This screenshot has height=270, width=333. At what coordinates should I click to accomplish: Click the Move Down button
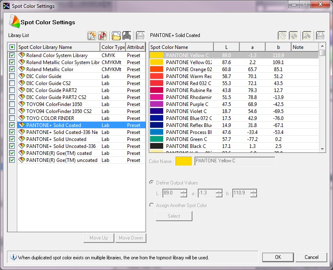(x=131, y=238)
